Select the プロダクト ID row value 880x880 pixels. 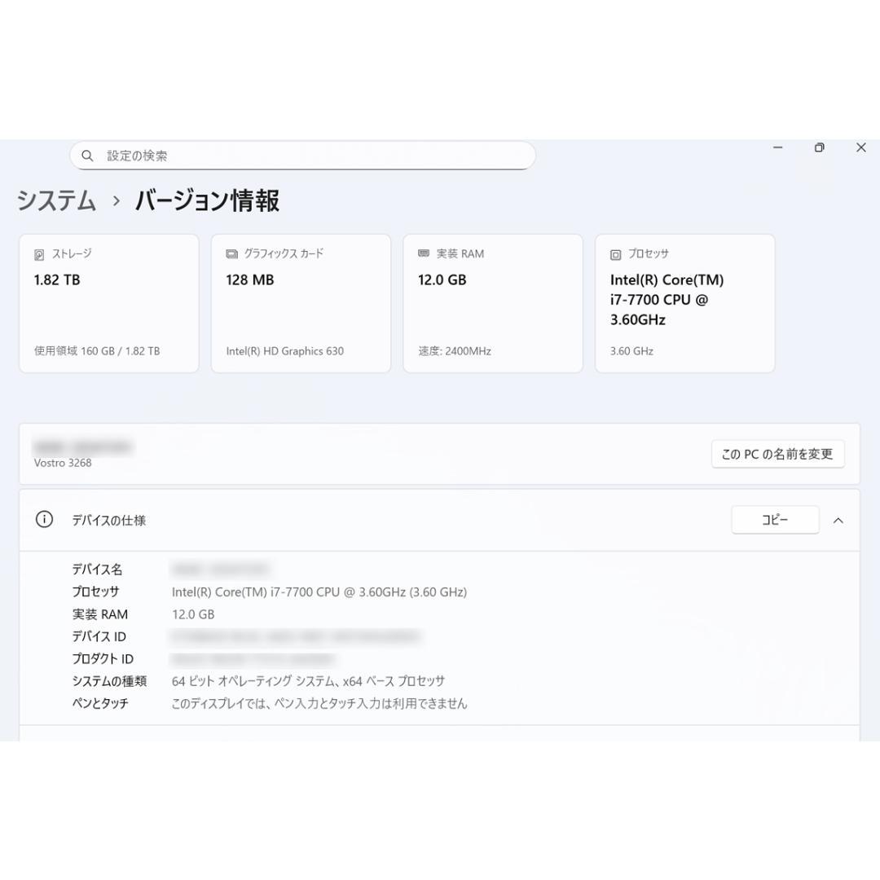[253, 658]
